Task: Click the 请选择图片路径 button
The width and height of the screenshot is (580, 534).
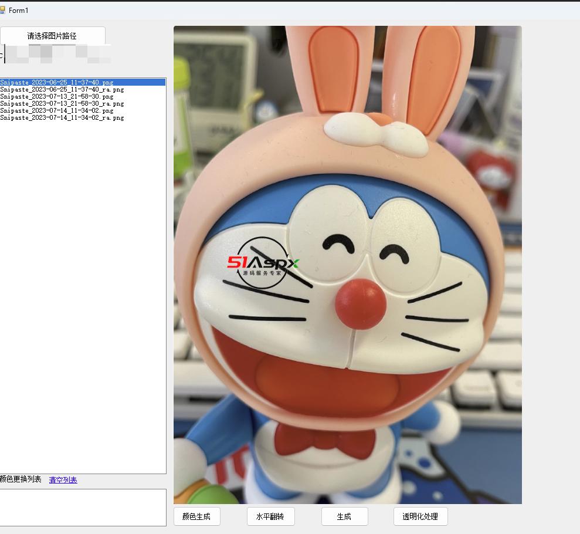Action: pos(52,36)
